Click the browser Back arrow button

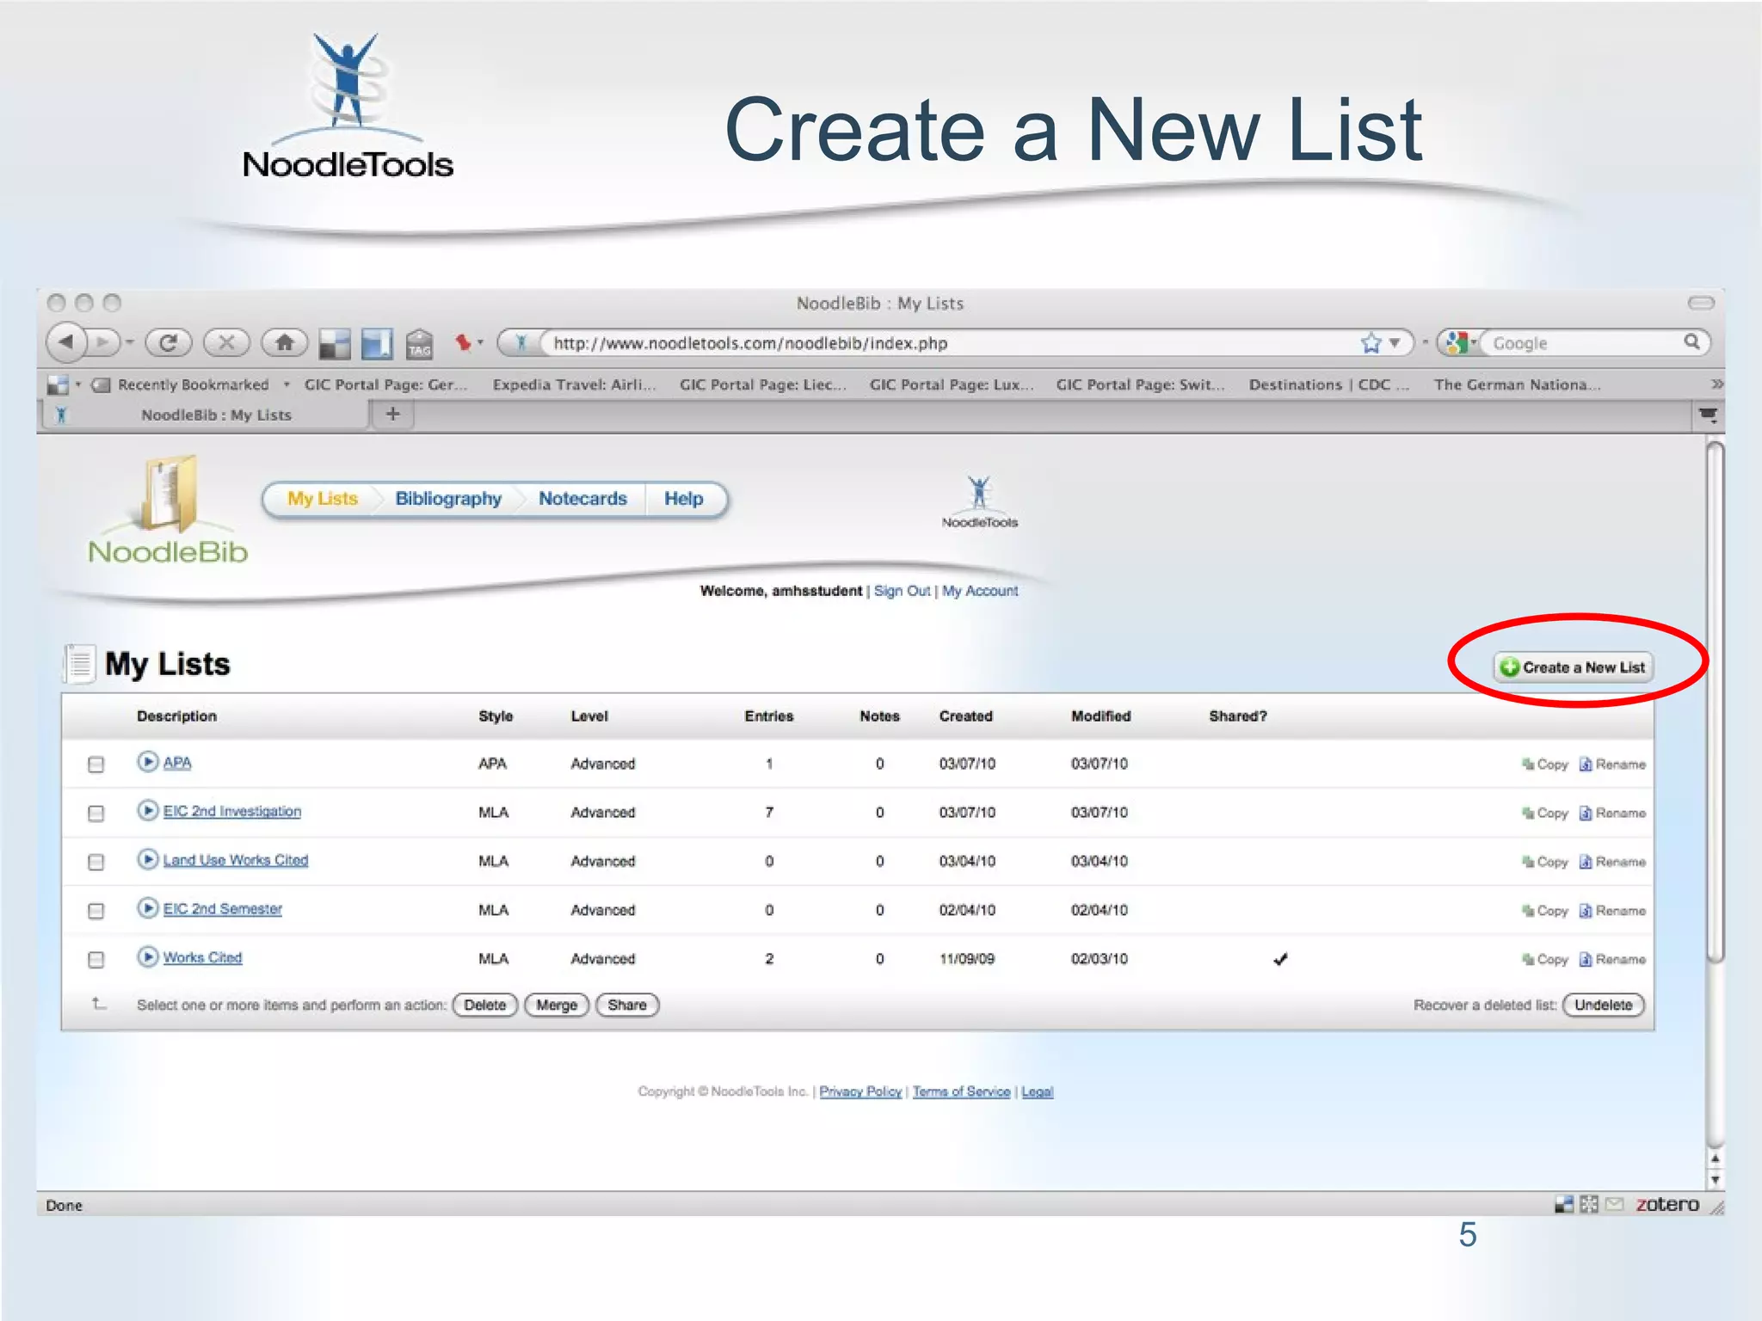(66, 343)
